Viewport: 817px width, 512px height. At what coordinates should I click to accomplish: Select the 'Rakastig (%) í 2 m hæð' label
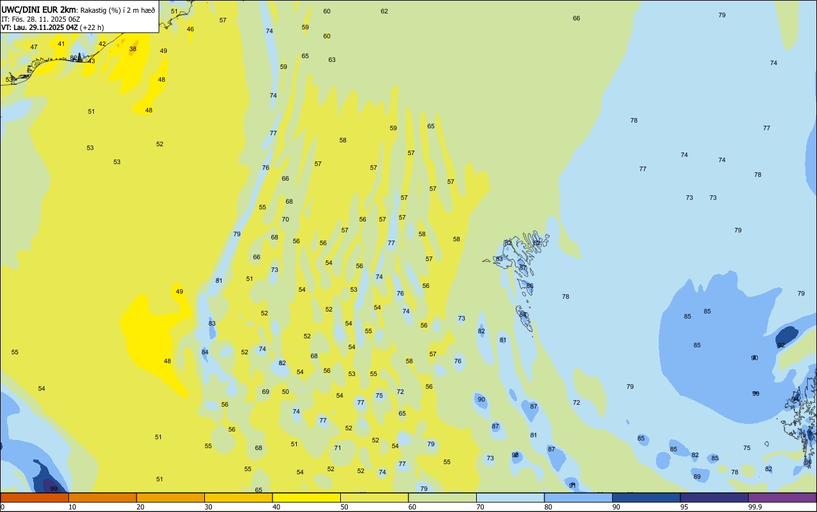117,10
